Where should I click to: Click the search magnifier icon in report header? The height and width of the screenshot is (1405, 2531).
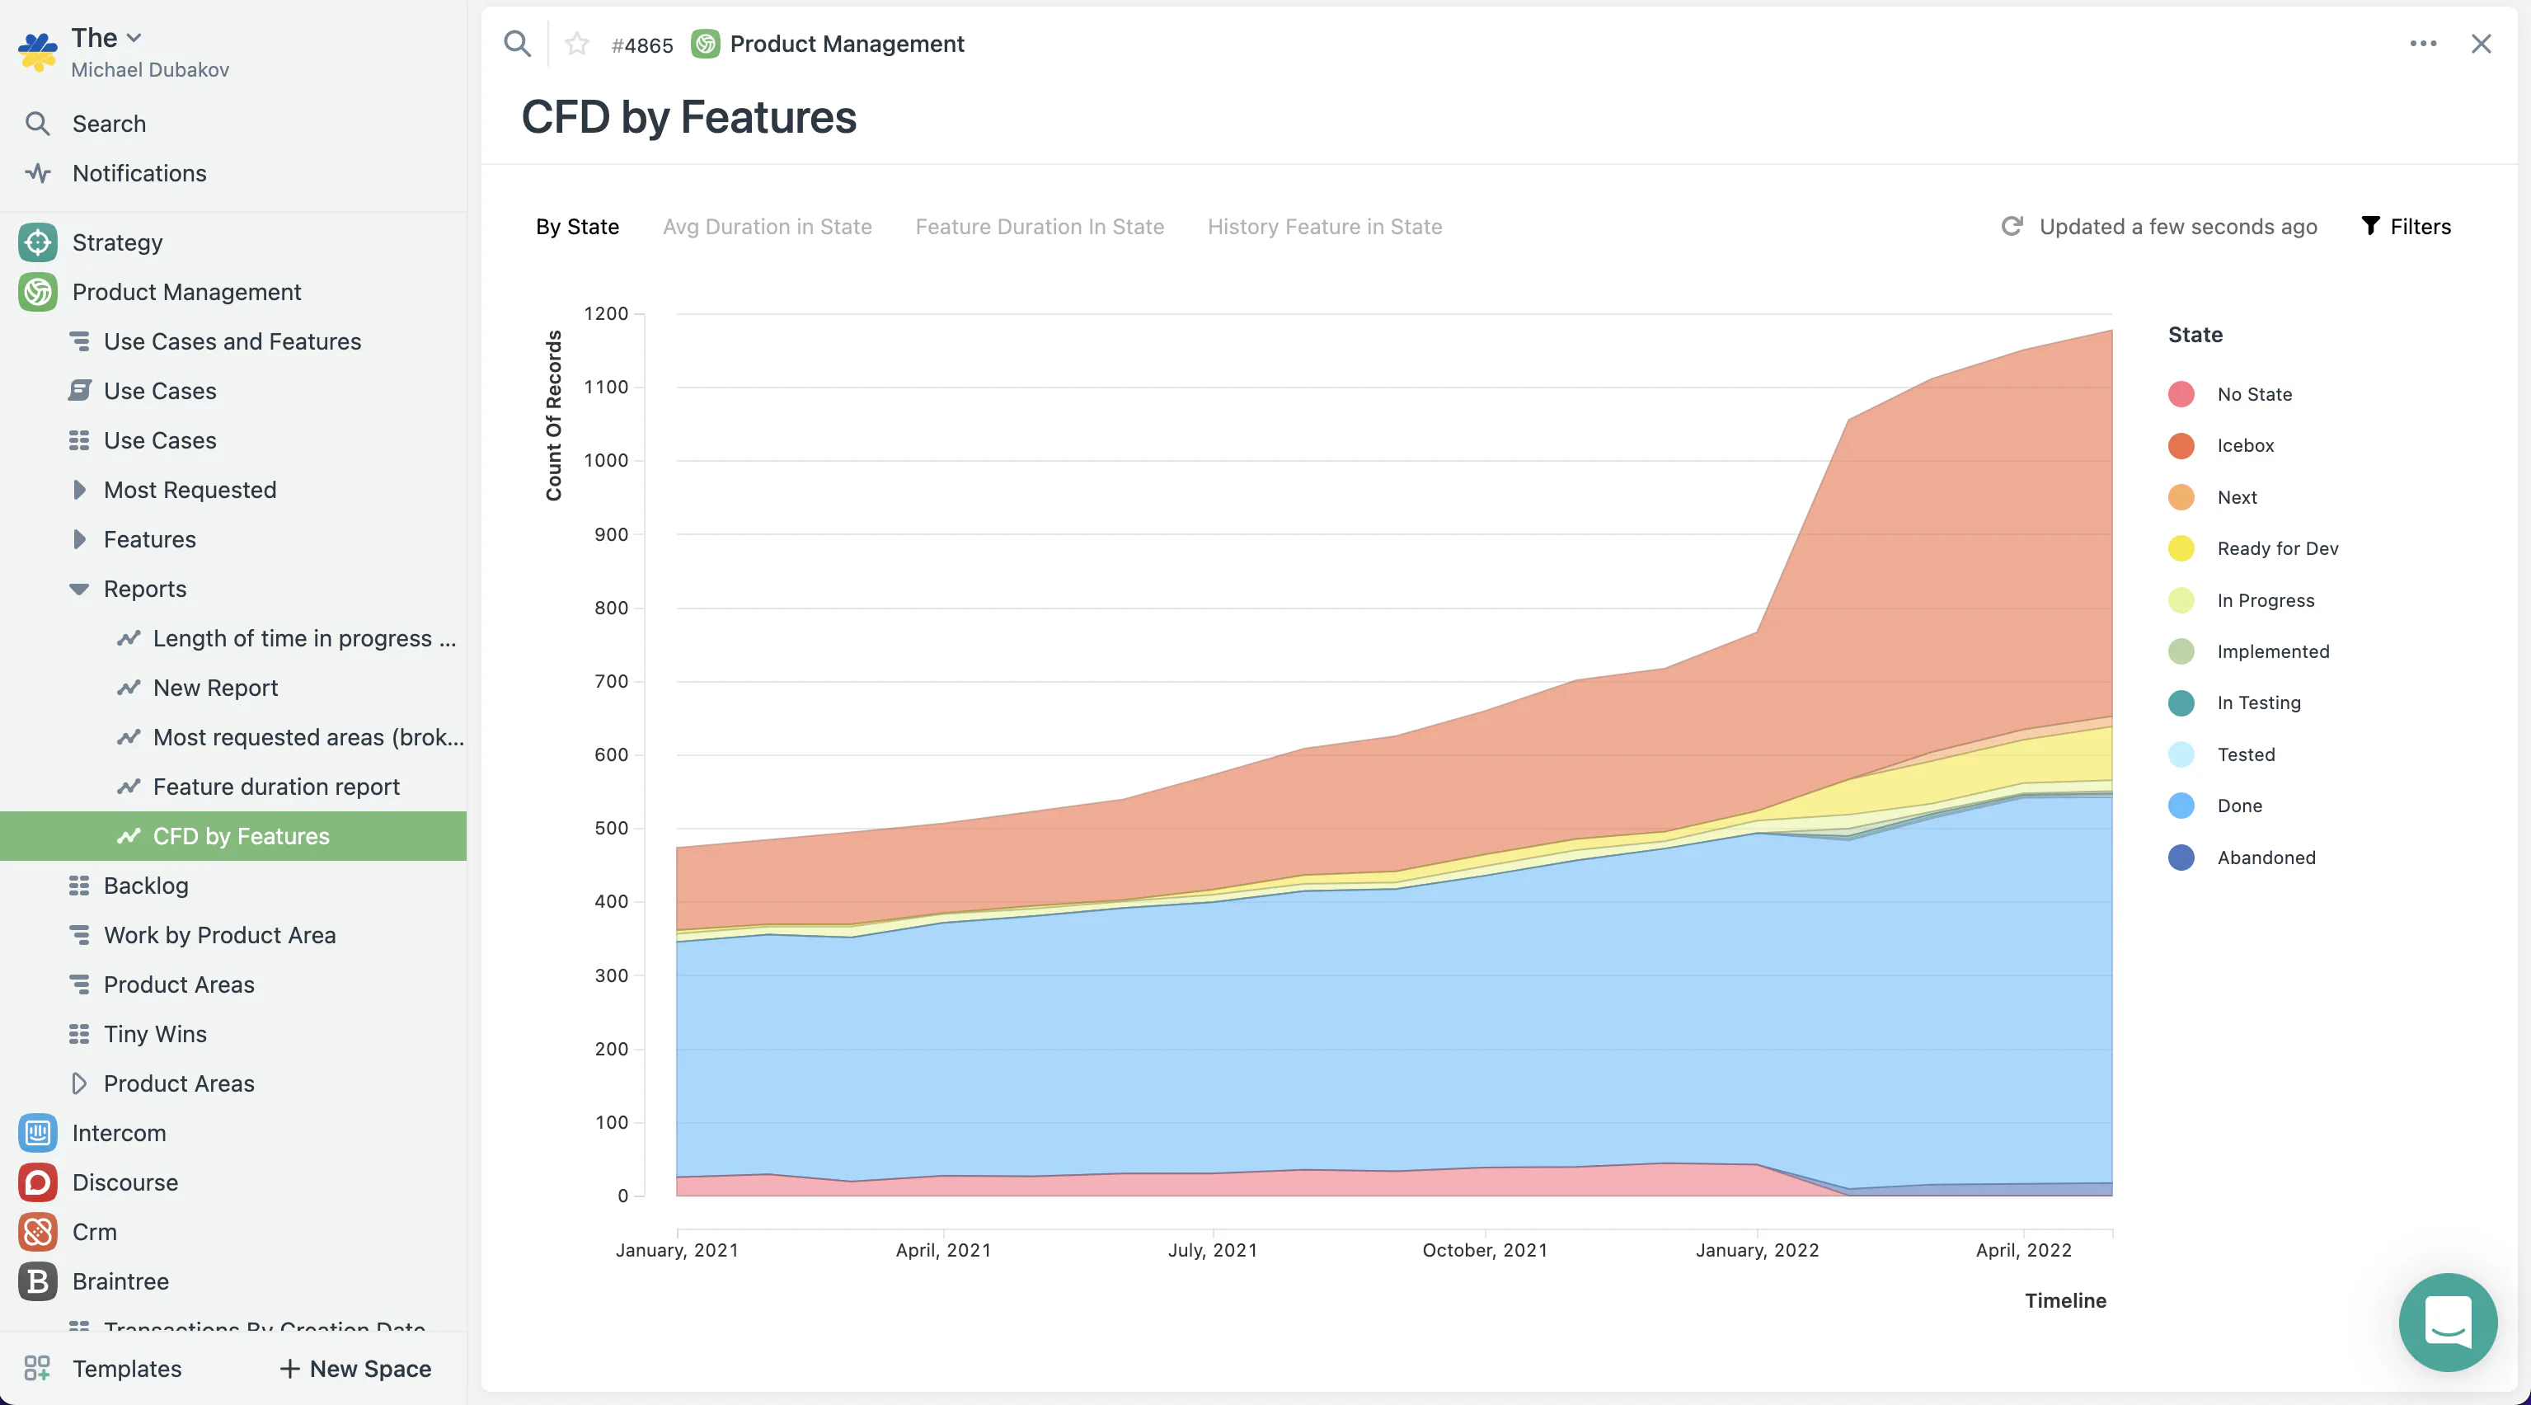click(517, 43)
